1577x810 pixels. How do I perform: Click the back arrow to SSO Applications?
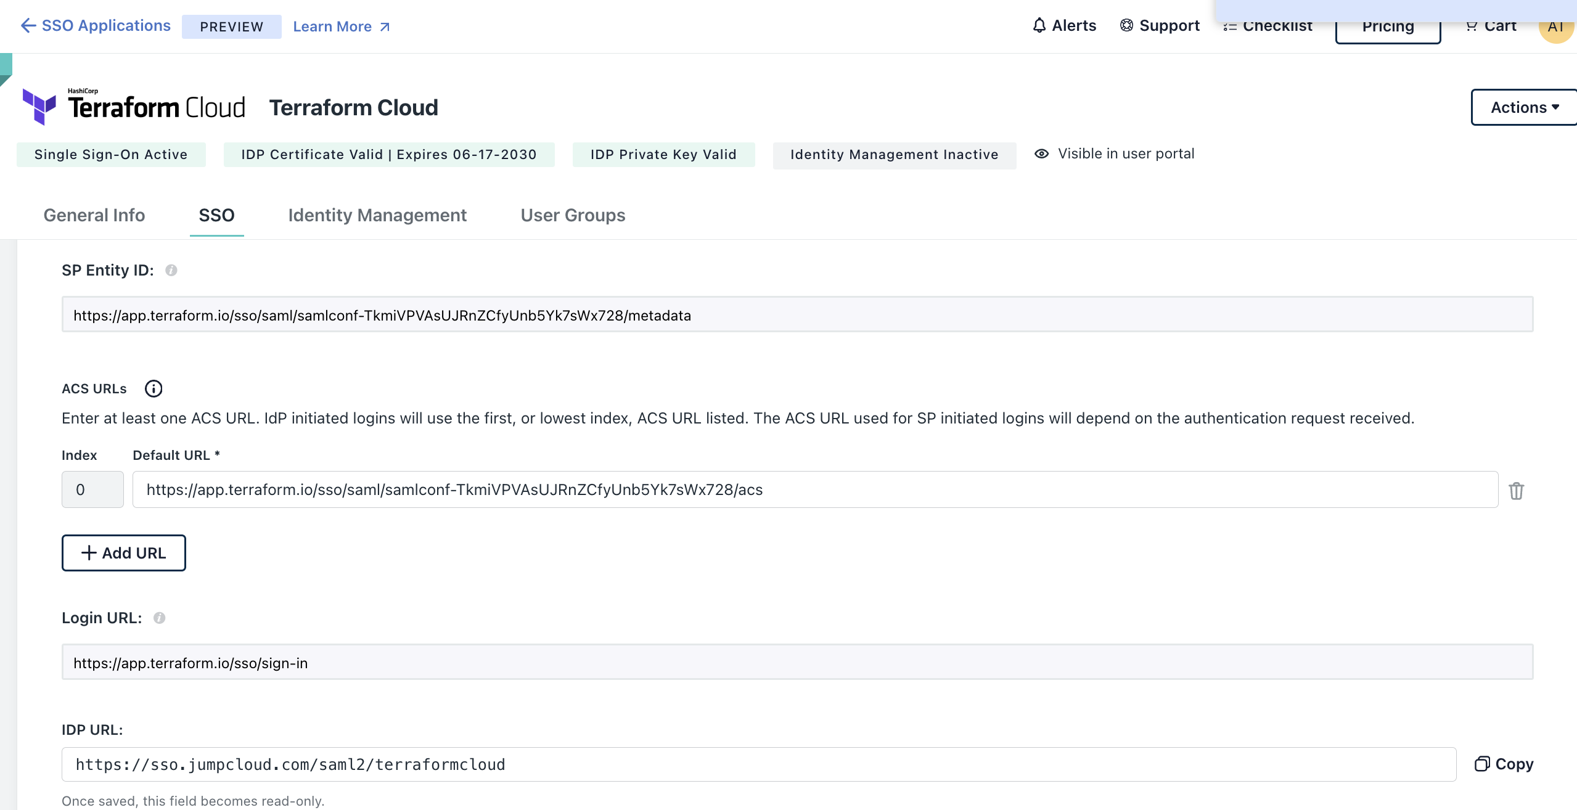[28, 25]
